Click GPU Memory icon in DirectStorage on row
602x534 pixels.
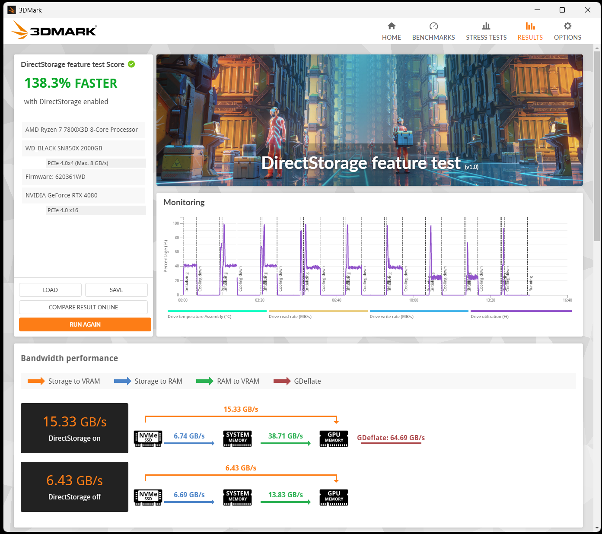334,439
